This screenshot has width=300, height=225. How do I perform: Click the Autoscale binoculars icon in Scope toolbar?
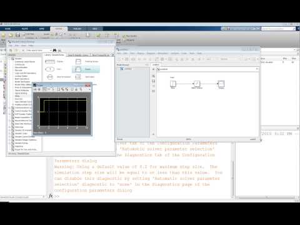pos(58,89)
